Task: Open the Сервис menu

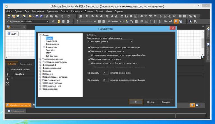Action: pos(100,11)
